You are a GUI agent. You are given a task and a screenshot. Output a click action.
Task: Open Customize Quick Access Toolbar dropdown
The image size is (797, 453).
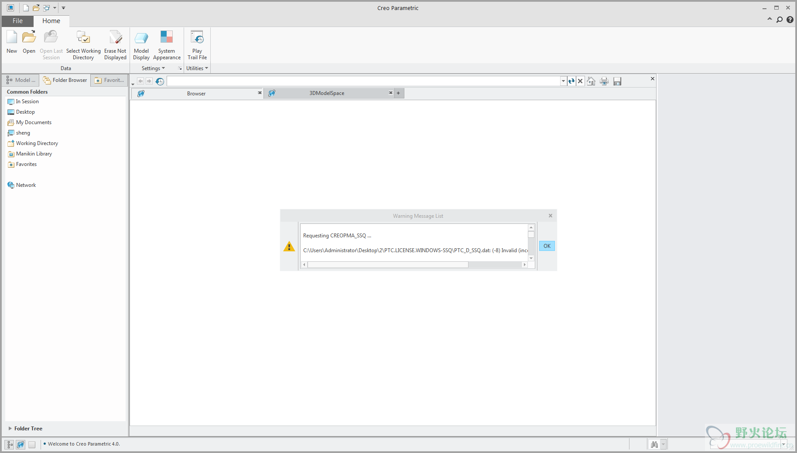pyautogui.click(x=63, y=8)
